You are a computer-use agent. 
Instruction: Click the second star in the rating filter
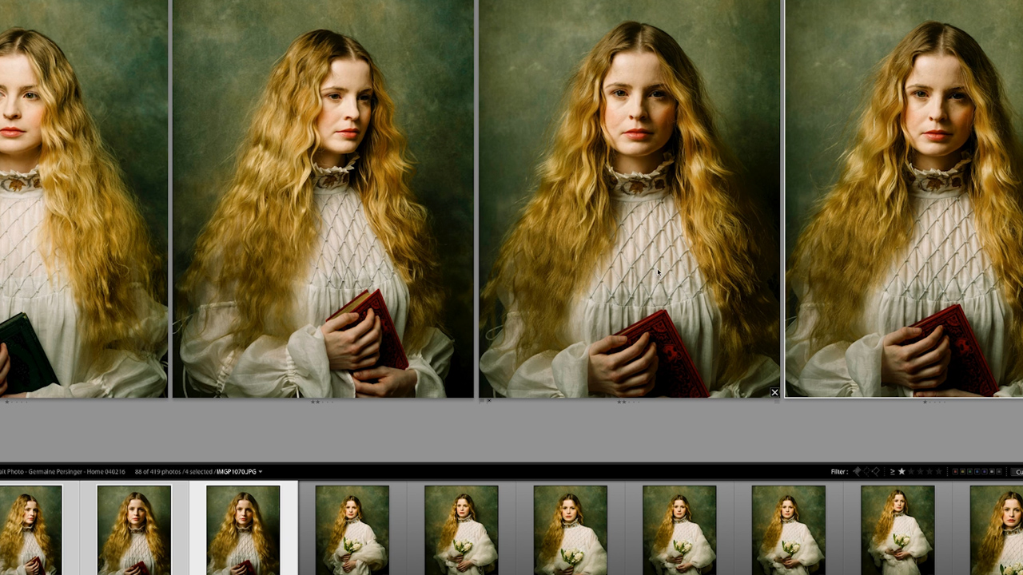click(911, 471)
